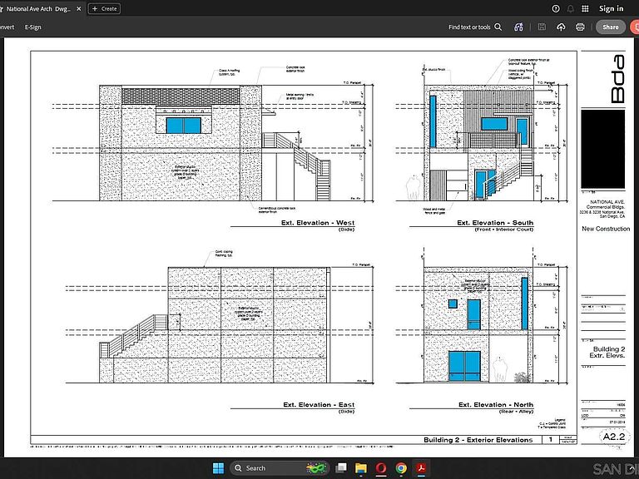Click the 'Ext. Elevation - South' title text
Image resolution: width=639 pixels, height=479 pixels.
[495, 223]
